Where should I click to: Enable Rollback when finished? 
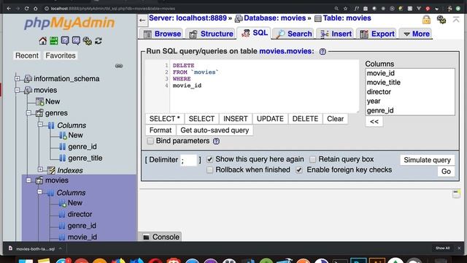click(x=209, y=170)
